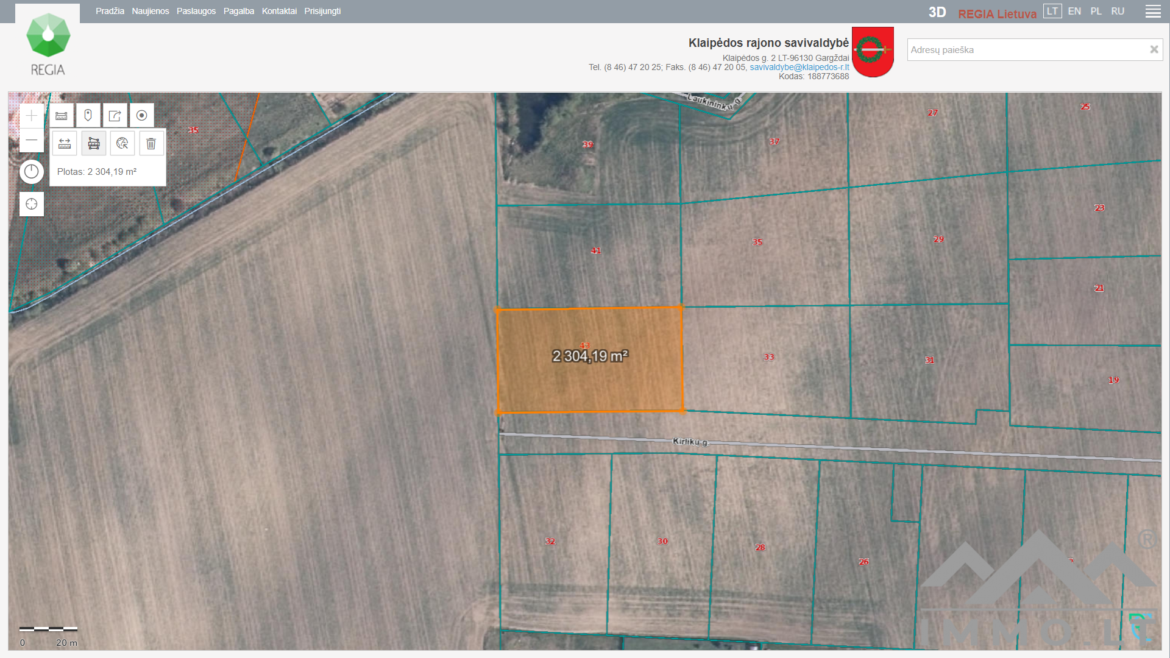Open the hamburger menu
The height and width of the screenshot is (658, 1170).
click(1153, 12)
